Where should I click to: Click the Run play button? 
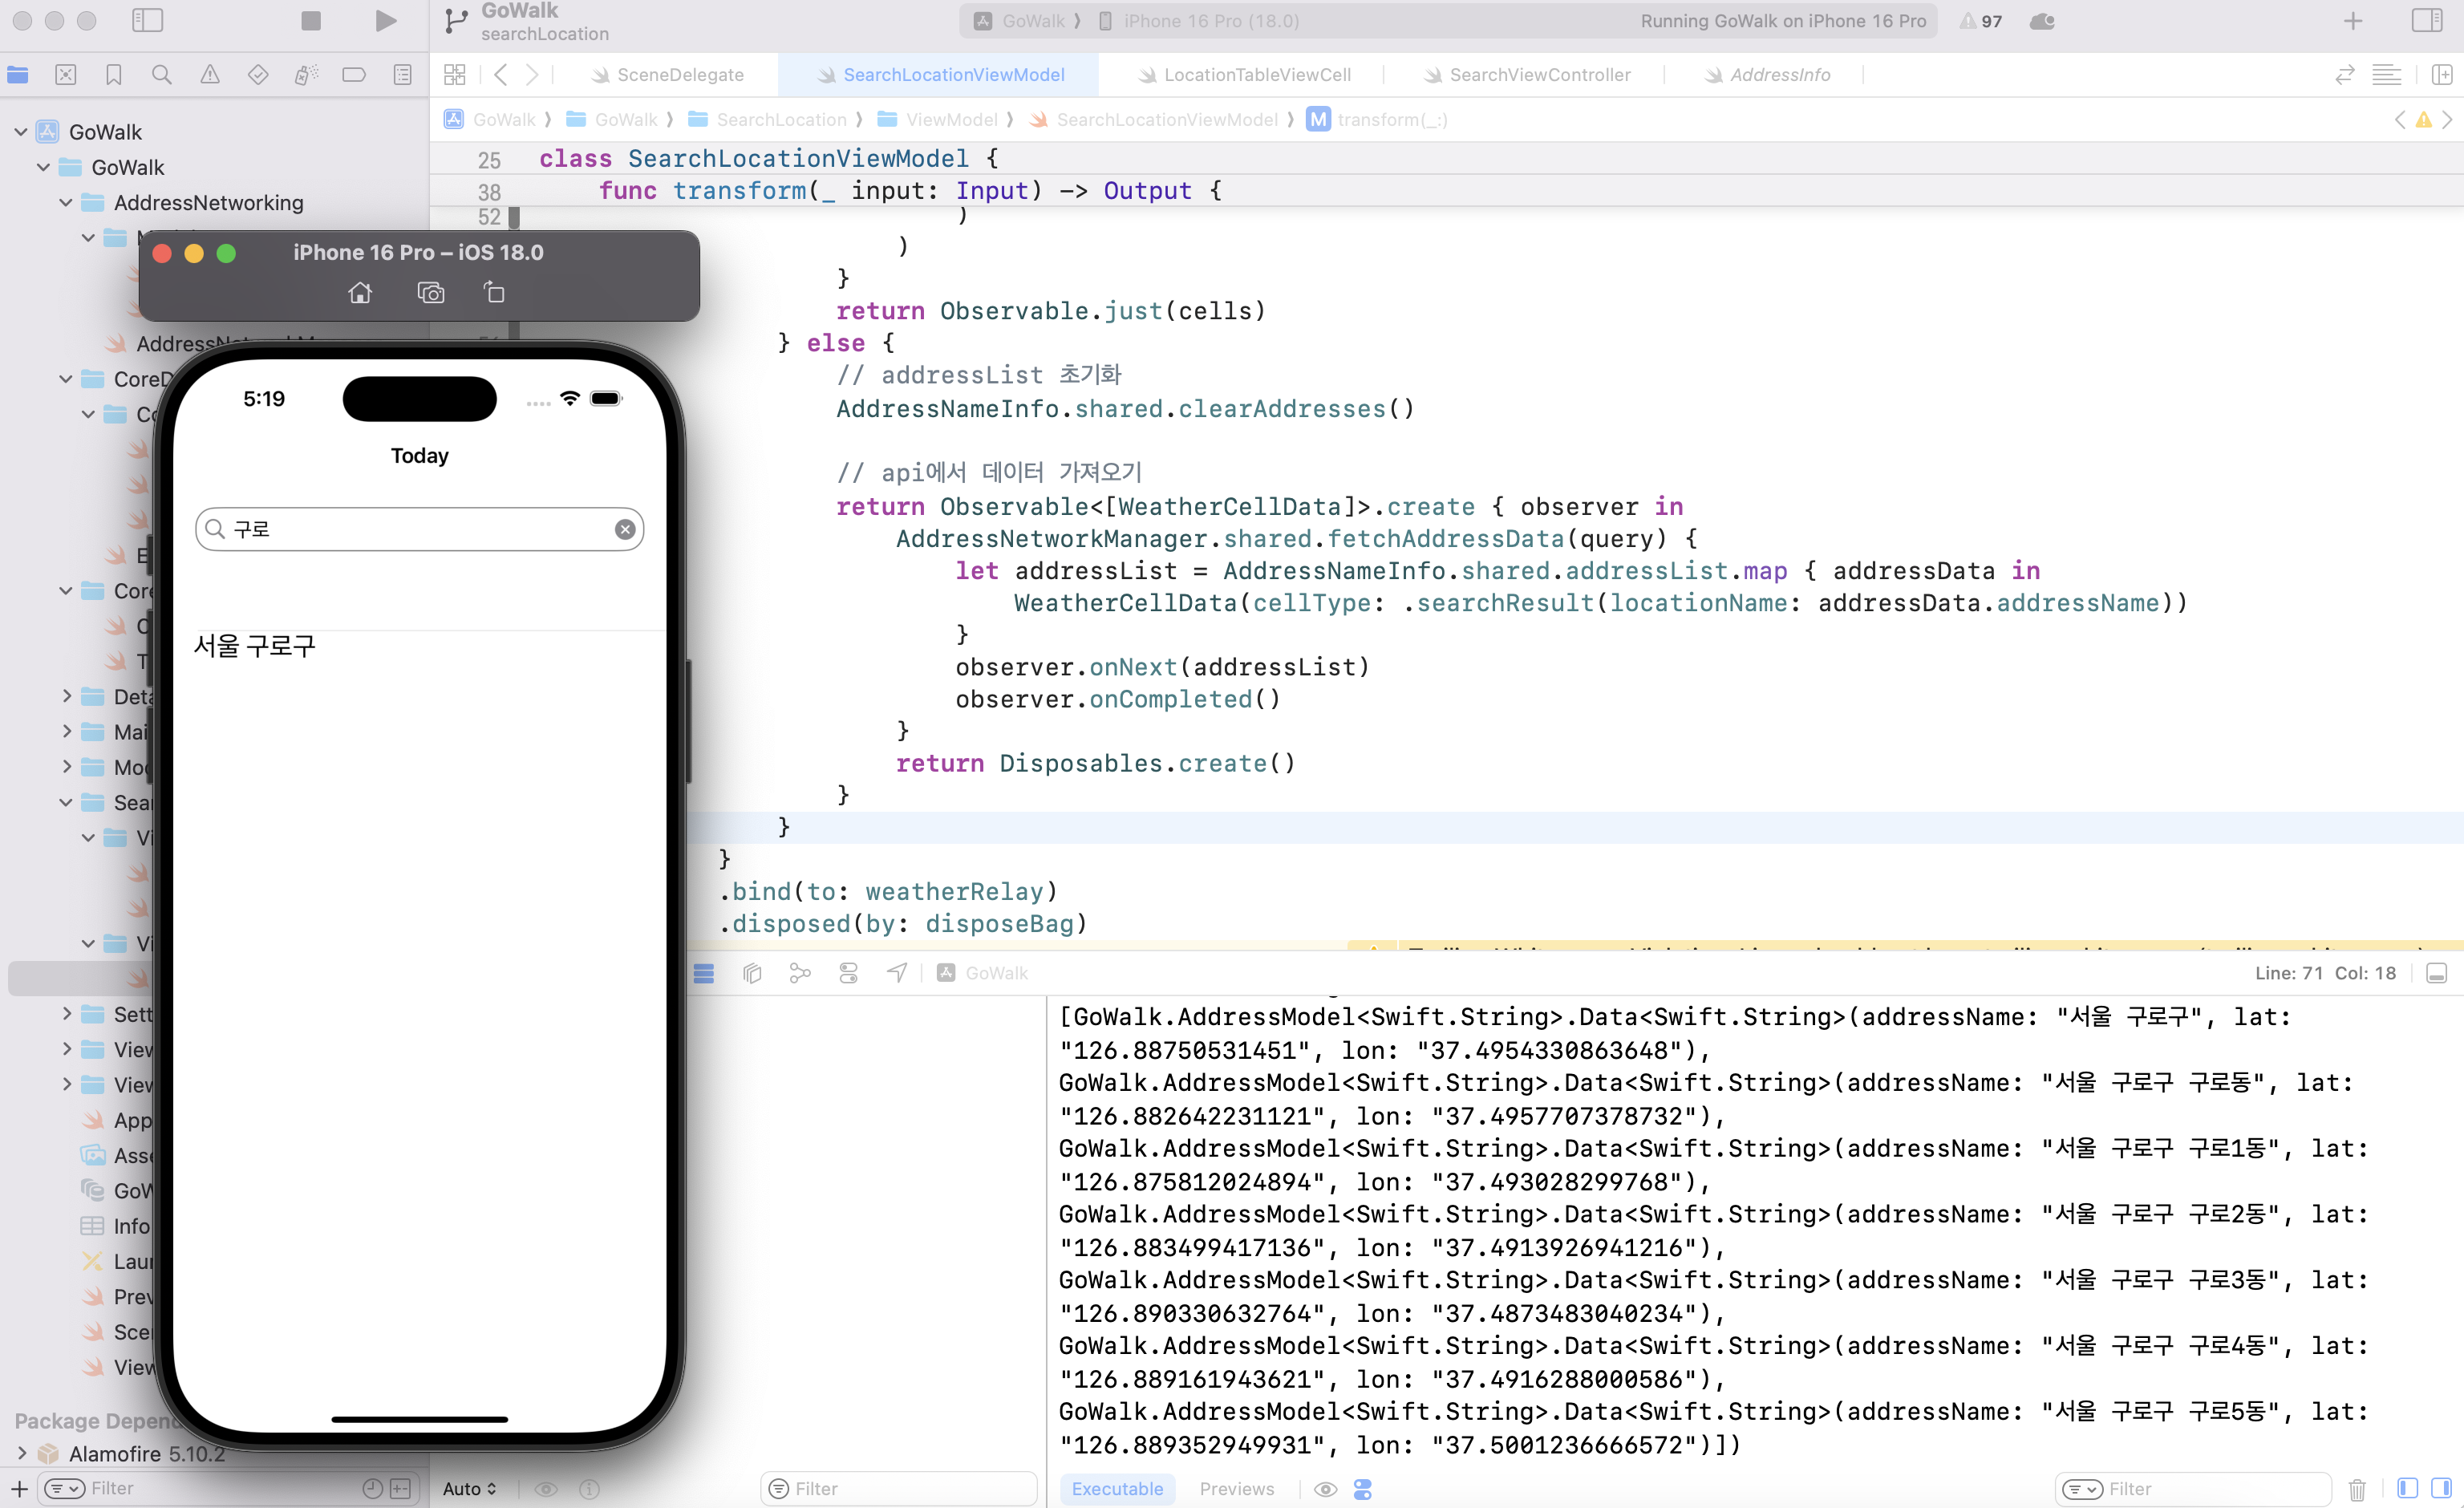(385, 21)
